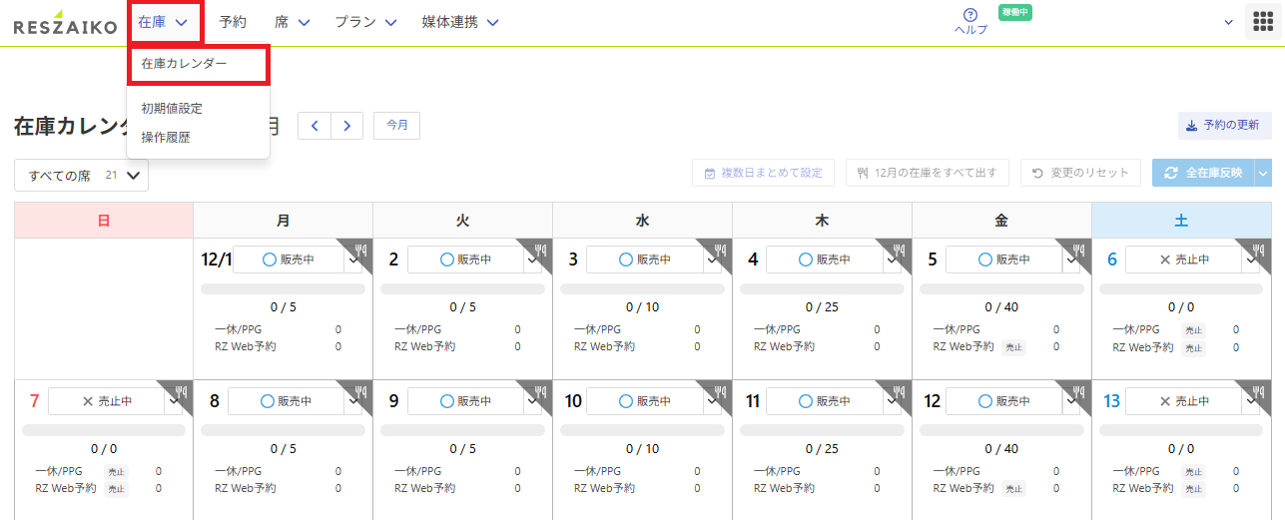Click the 稼働中 status badge
1285x520 pixels.
point(1014,12)
